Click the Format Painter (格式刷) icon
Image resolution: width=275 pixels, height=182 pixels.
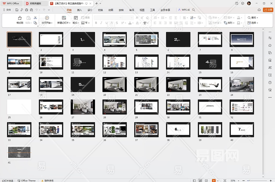20,18
